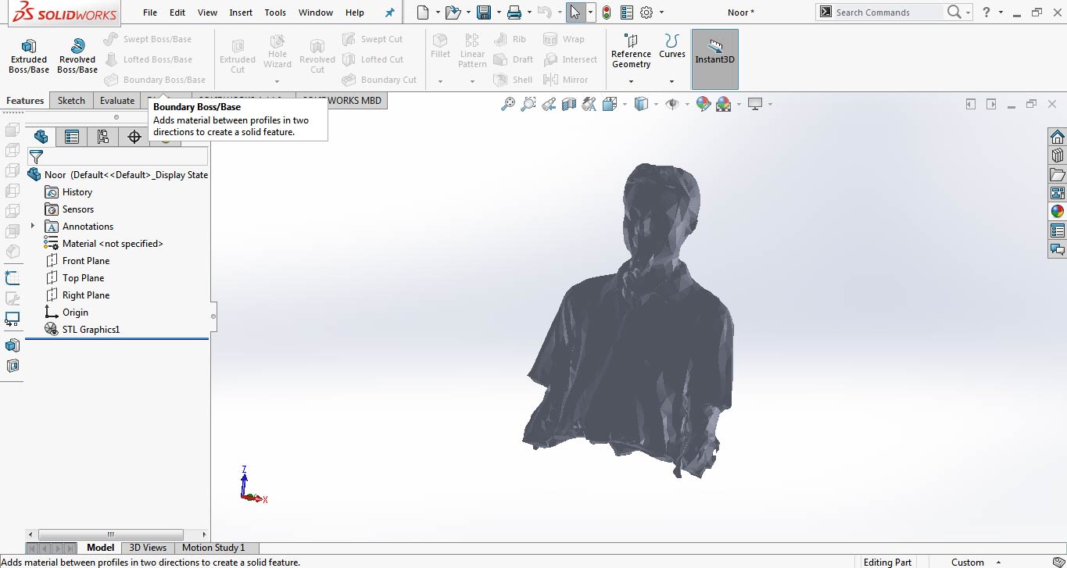The image size is (1067, 568).
Task: Open the Options dropdown arrow
Action: tap(662, 13)
